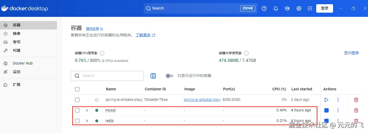Open the 了解更多 link
Image resolution: width=368 pixels, height=133 pixels.
click(x=143, y=35)
